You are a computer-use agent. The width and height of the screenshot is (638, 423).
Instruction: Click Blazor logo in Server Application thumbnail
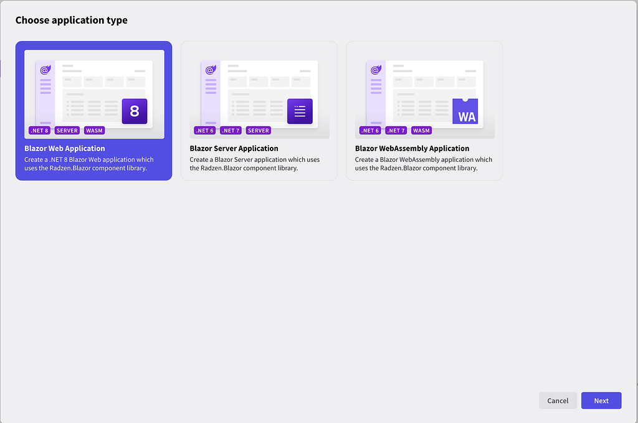click(210, 70)
